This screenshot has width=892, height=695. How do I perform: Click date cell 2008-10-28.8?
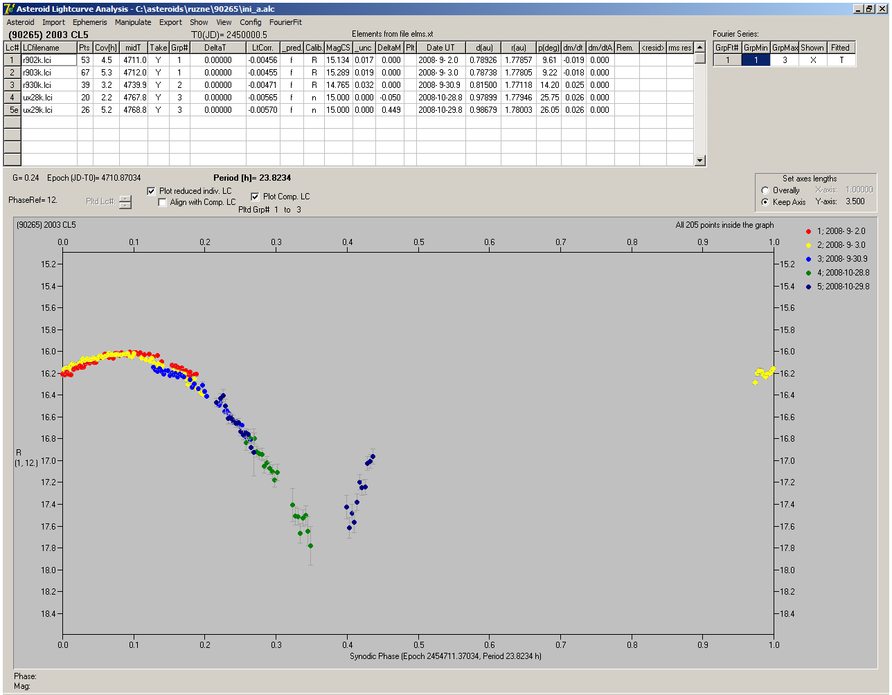click(x=440, y=98)
